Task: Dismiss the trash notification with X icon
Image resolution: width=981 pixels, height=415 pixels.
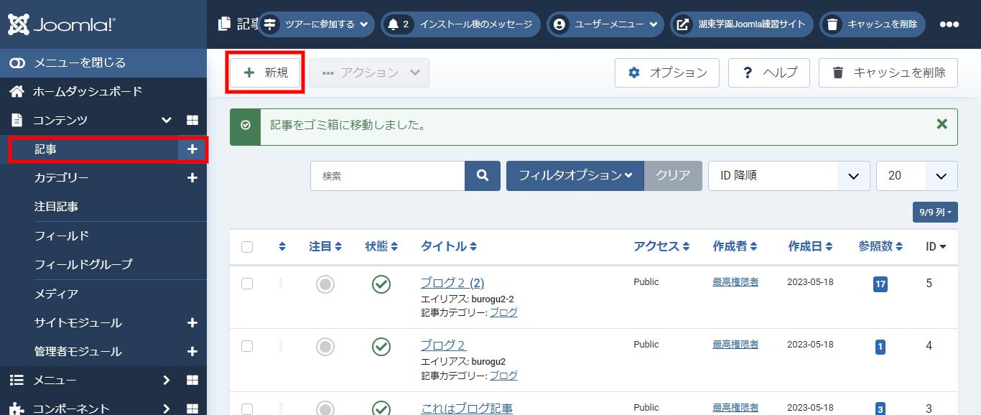Action: pos(942,124)
